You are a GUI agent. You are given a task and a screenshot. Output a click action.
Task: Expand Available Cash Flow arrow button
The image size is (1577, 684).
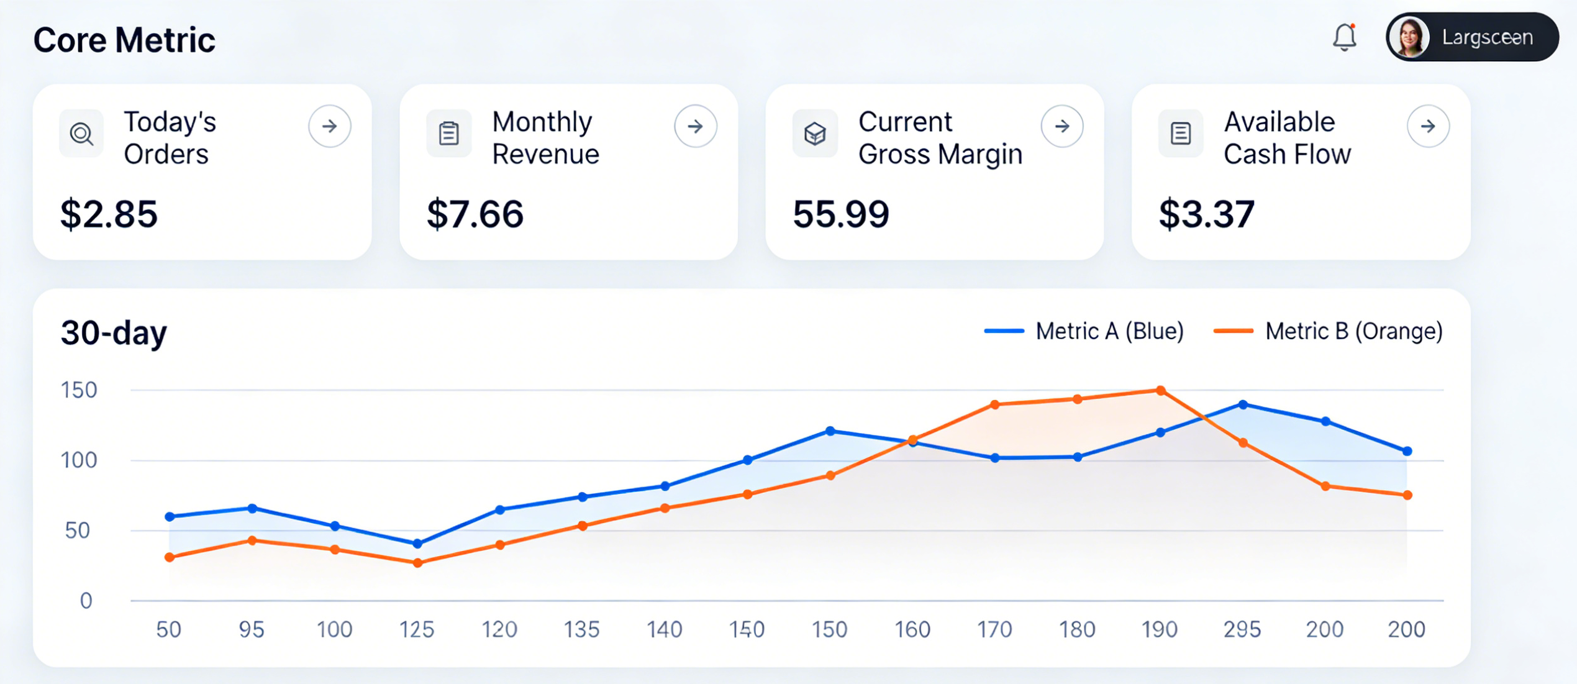click(x=1428, y=126)
